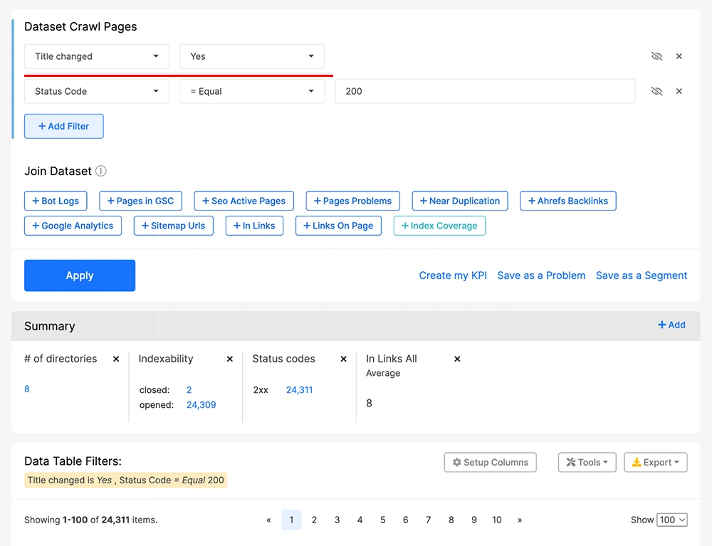The image size is (712, 546).
Task: Remove the Status codes summary card
Action: click(343, 359)
